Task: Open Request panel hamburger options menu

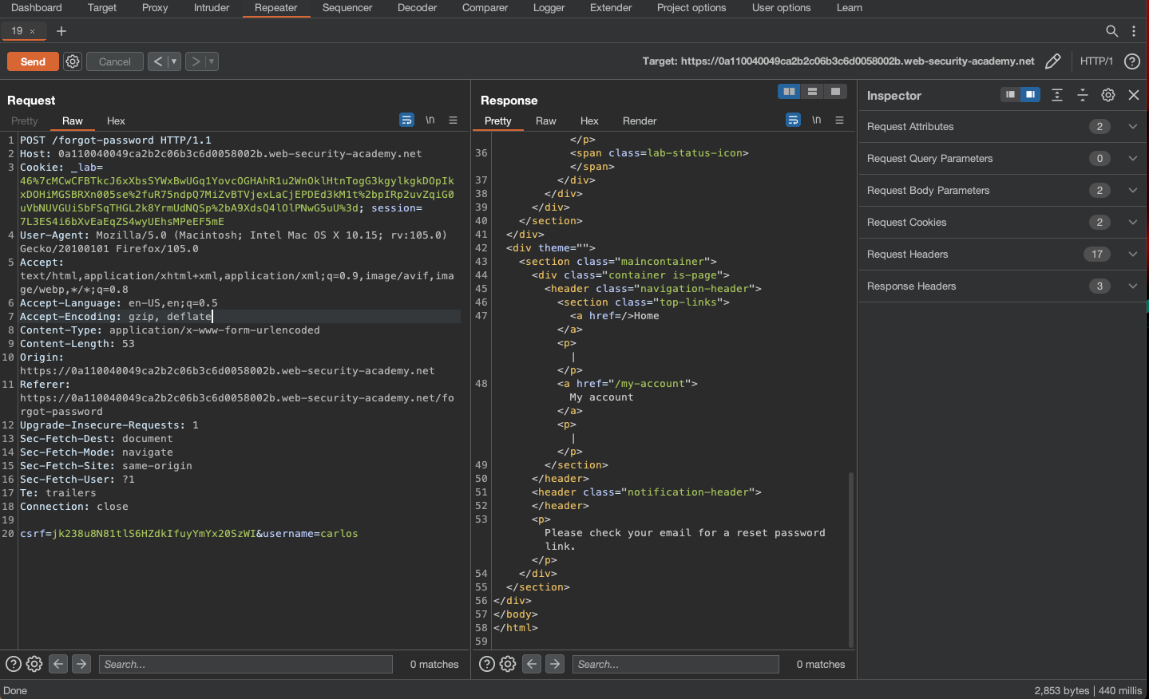Action: 453,120
